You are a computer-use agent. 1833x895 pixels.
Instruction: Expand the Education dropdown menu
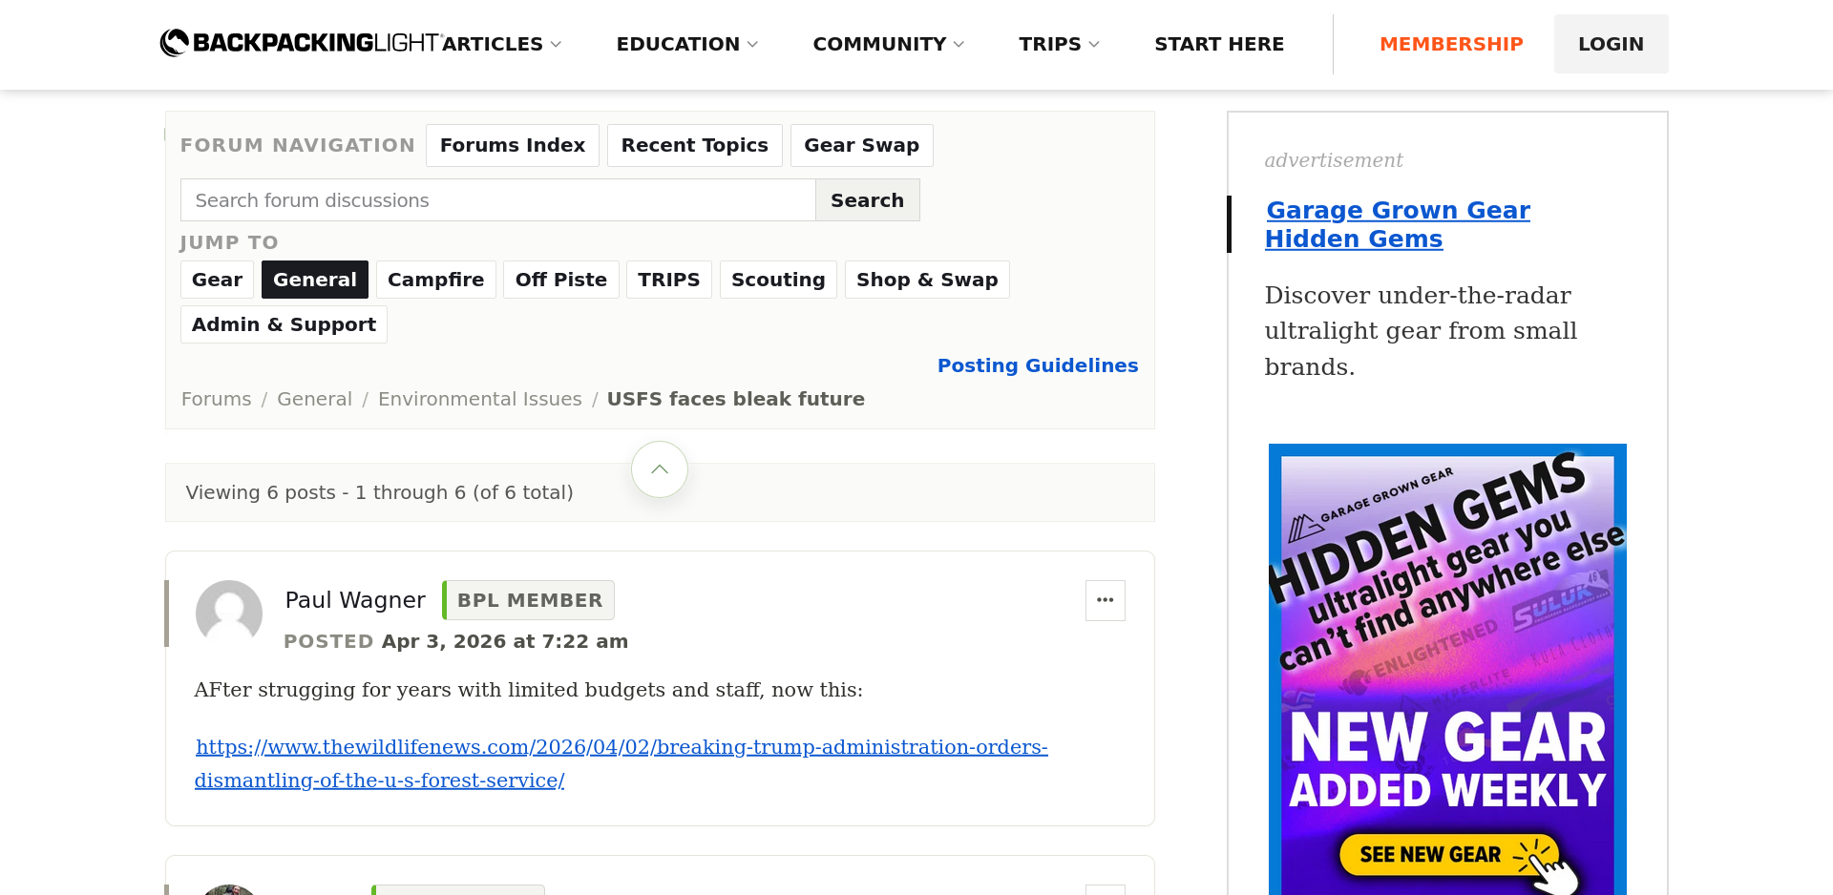[x=687, y=44]
